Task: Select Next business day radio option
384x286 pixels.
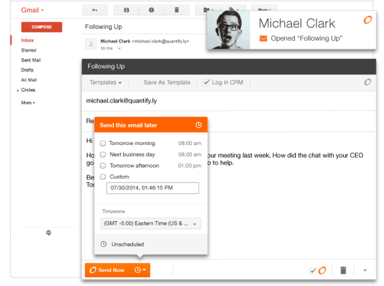Action: click(x=103, y=154)
